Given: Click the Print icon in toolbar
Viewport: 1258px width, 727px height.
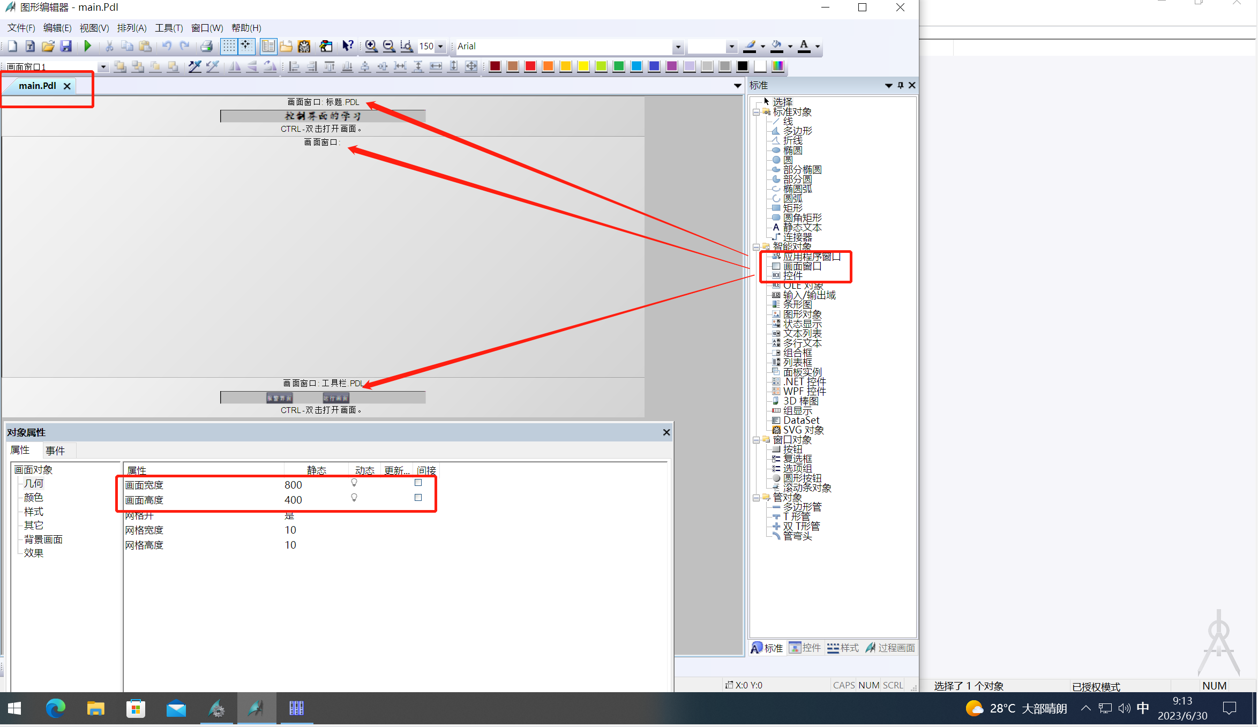Looking at the screenshot, I should coord(206,46).
